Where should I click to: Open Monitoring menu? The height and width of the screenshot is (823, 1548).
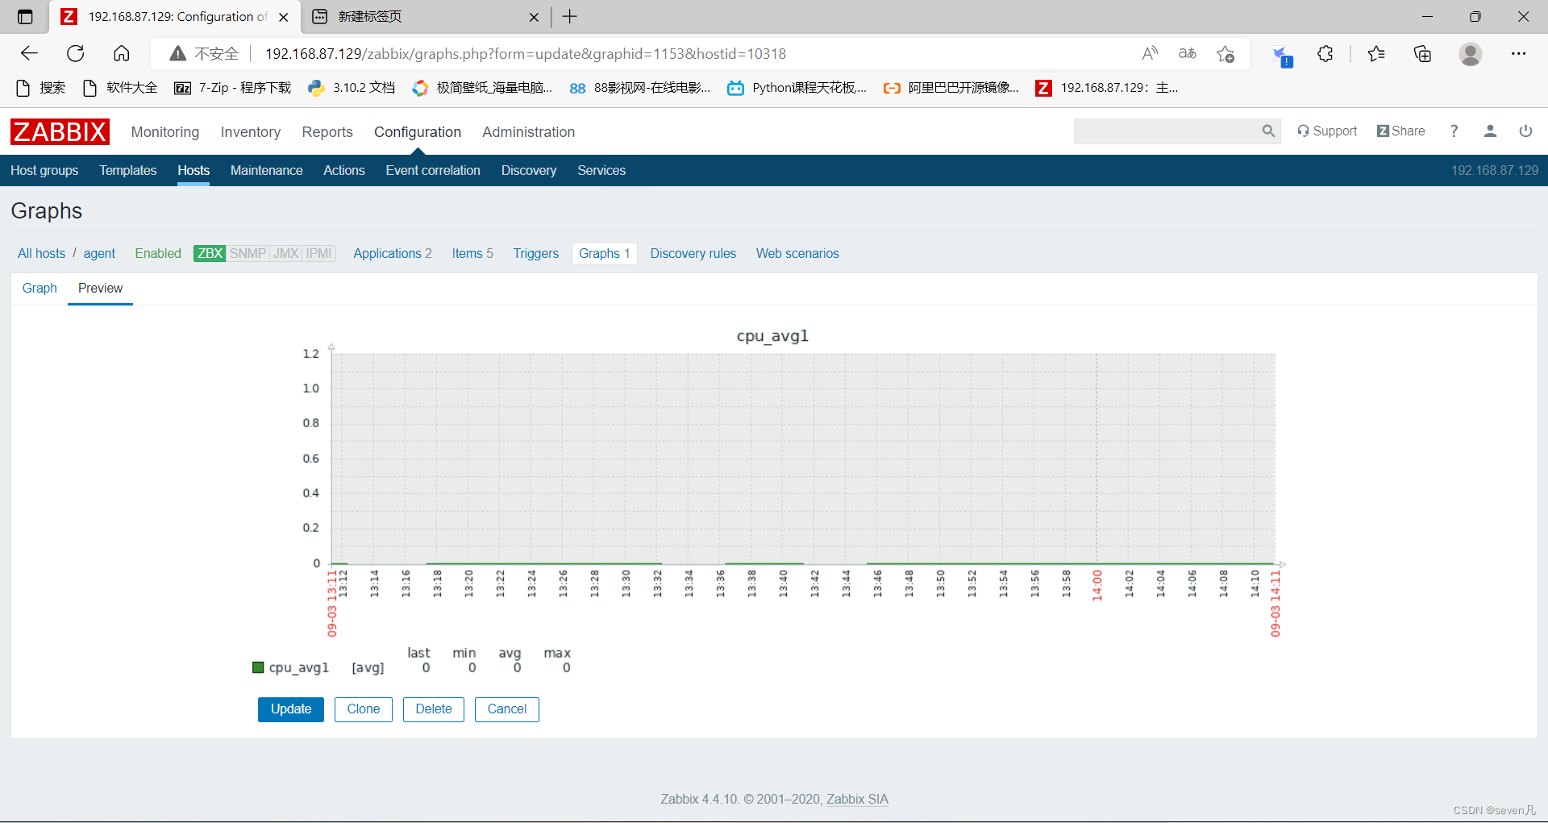165,132
